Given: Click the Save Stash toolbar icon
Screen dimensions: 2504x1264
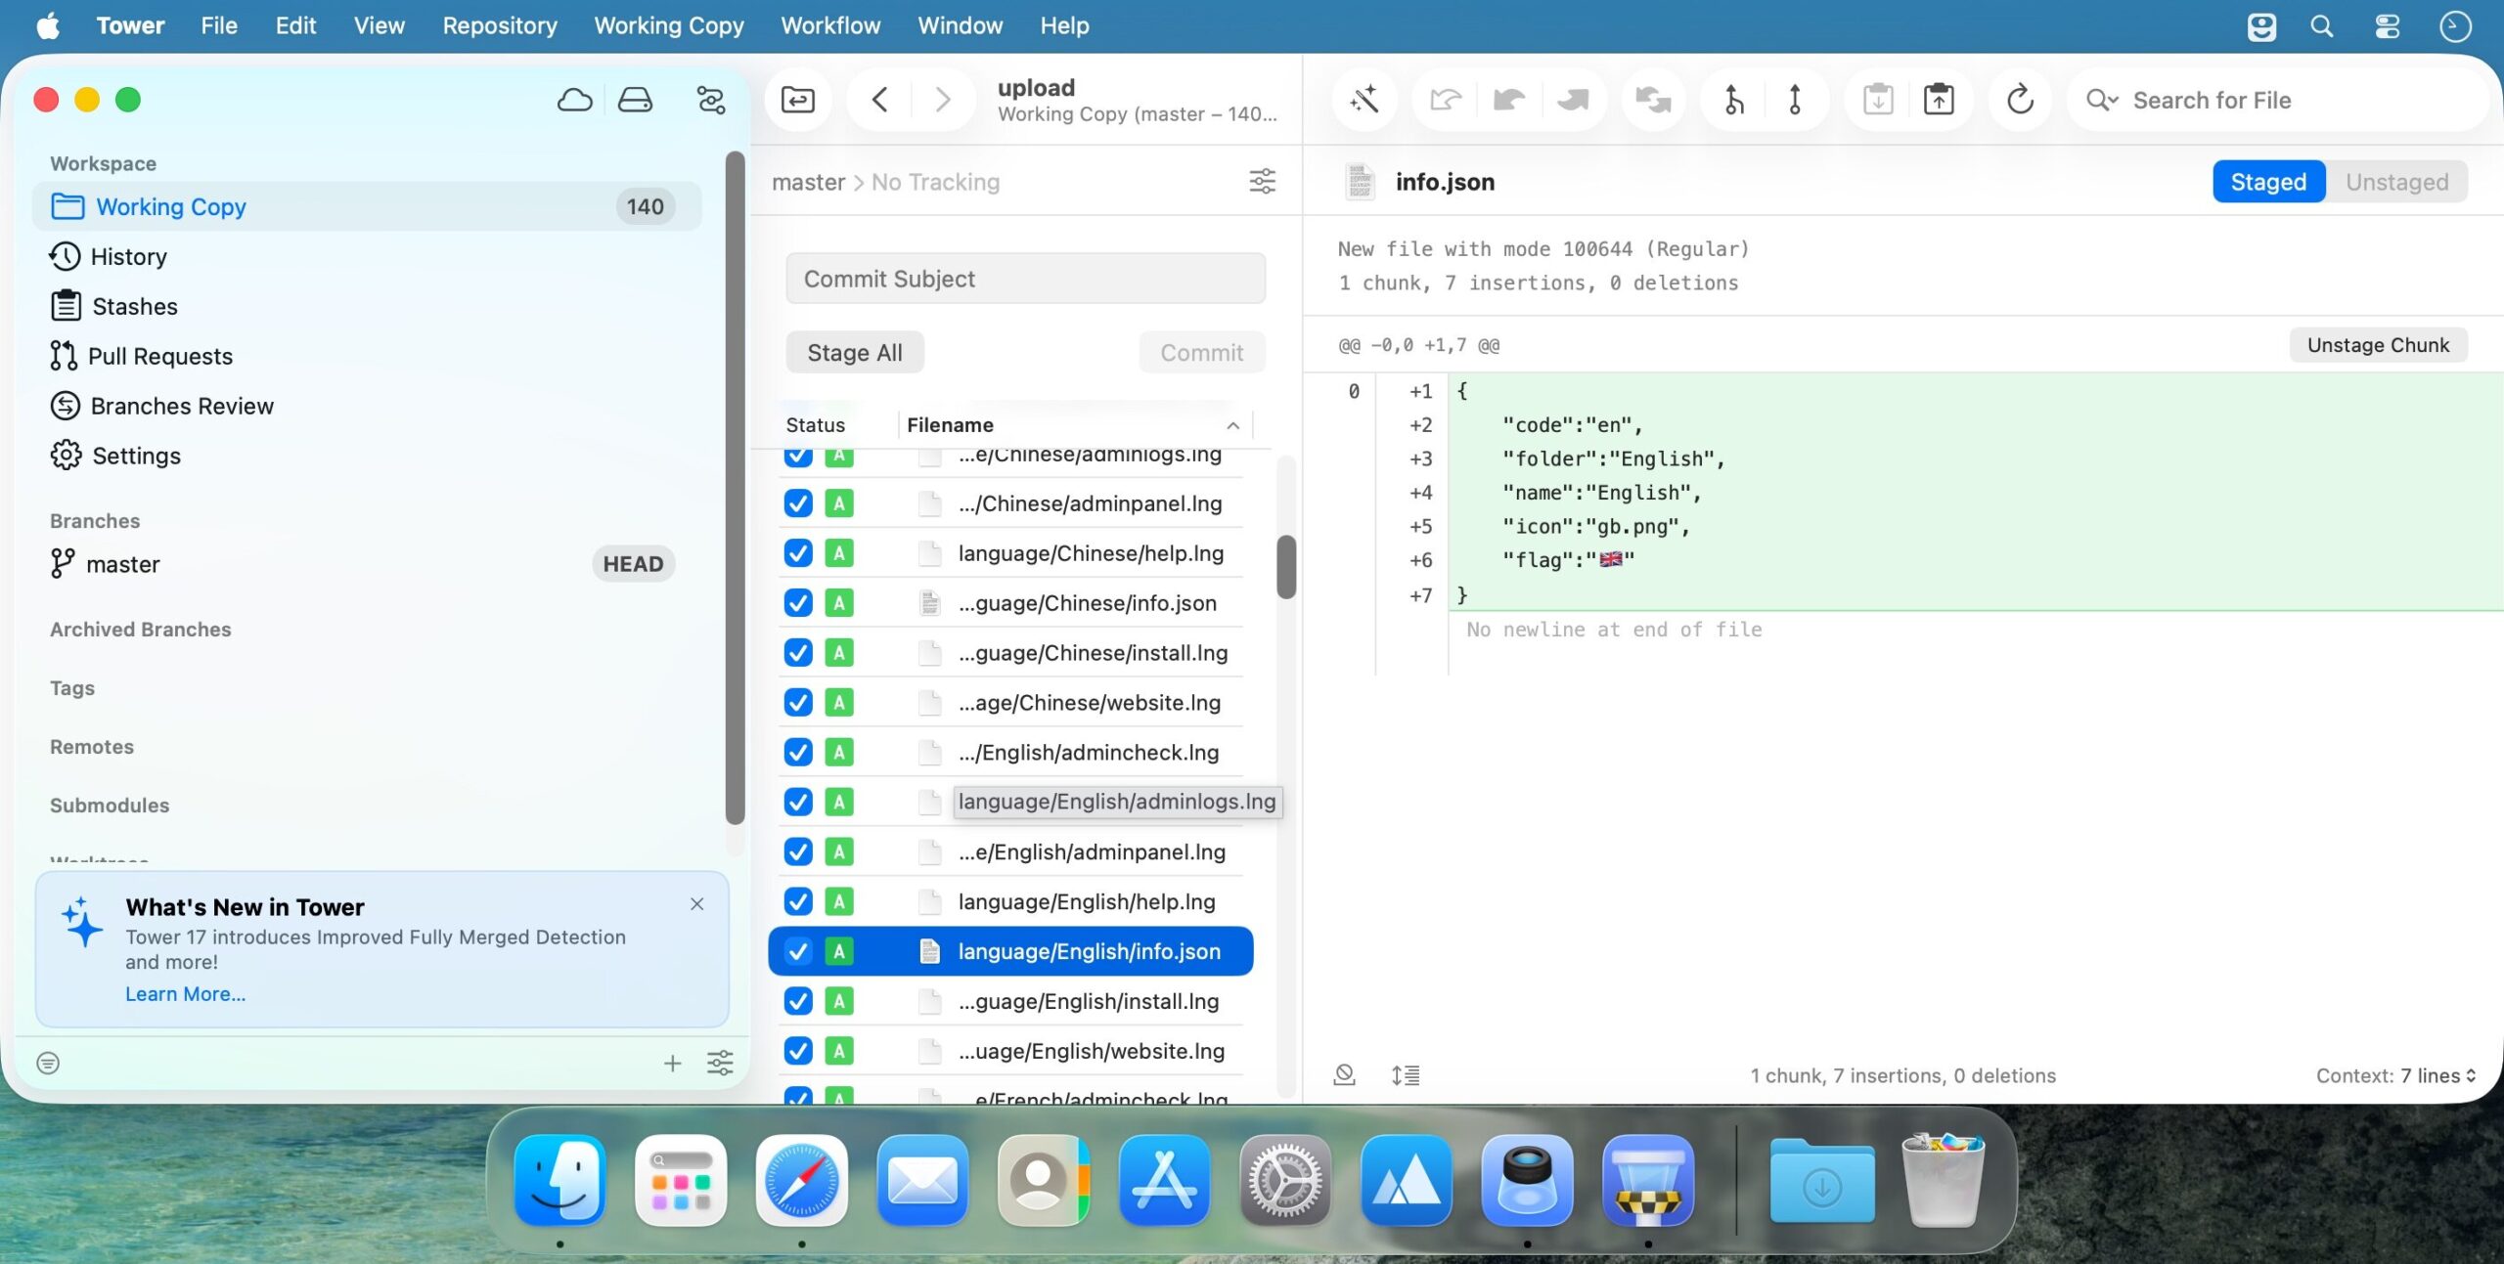Looking at the screenshot, I should (1878, 100).
